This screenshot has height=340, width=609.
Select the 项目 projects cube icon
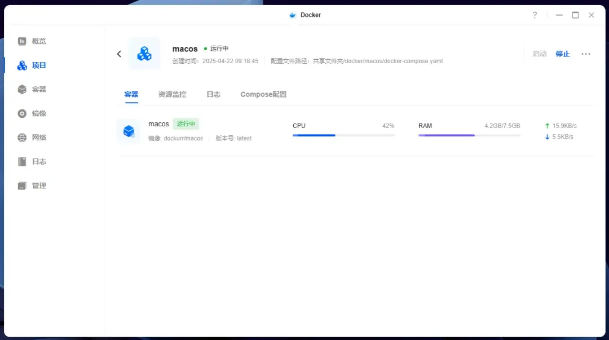coord(22,65)
